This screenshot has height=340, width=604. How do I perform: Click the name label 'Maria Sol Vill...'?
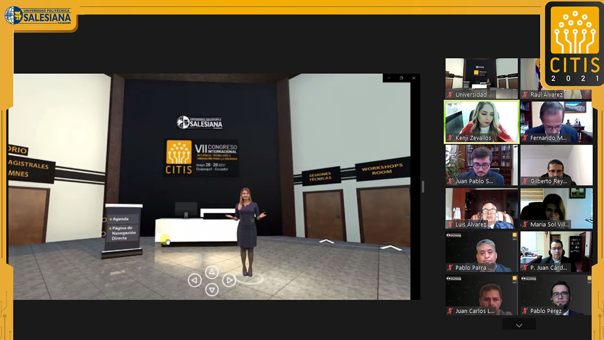(x=550, y=225)
